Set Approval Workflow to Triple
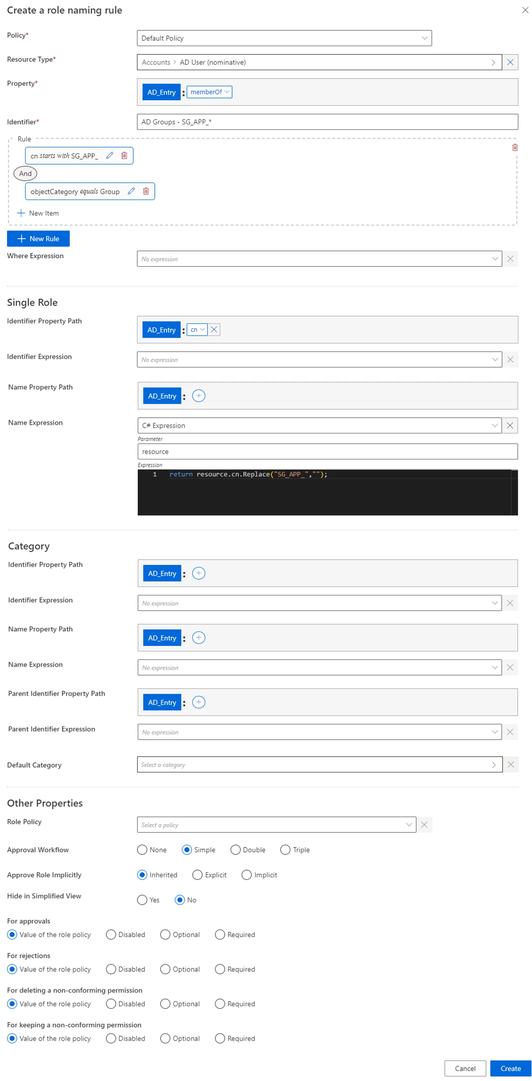 (285, 850)
